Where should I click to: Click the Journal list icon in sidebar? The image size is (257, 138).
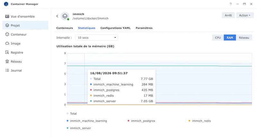coord(7,70)
